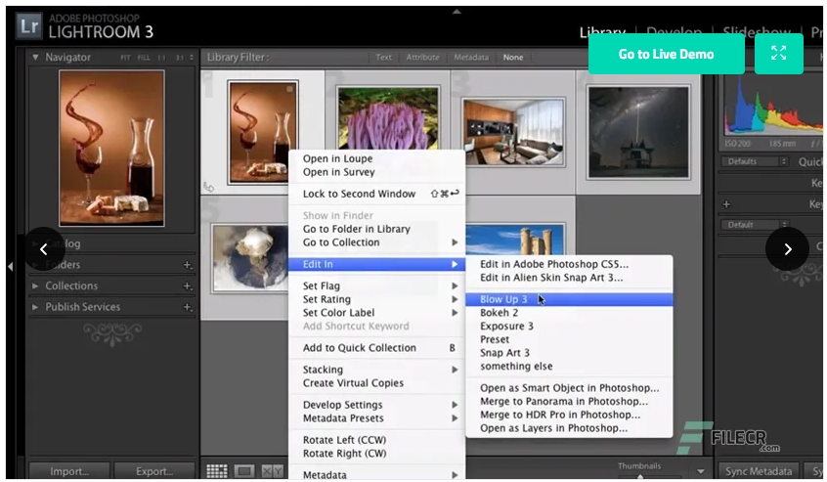Switch to Grid view icon in toolbar

pos(217,471)
